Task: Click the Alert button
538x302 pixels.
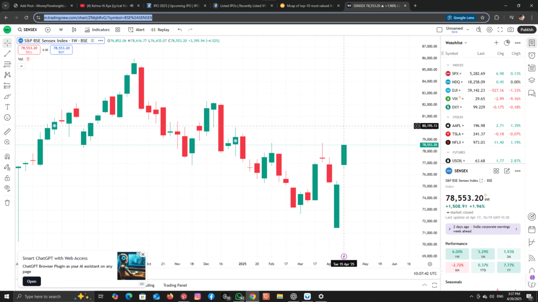Action: coord(136,30)
